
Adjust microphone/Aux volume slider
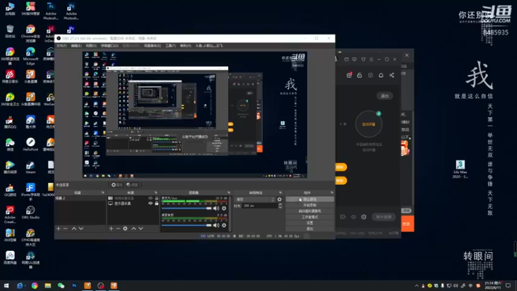pos(186,208)
